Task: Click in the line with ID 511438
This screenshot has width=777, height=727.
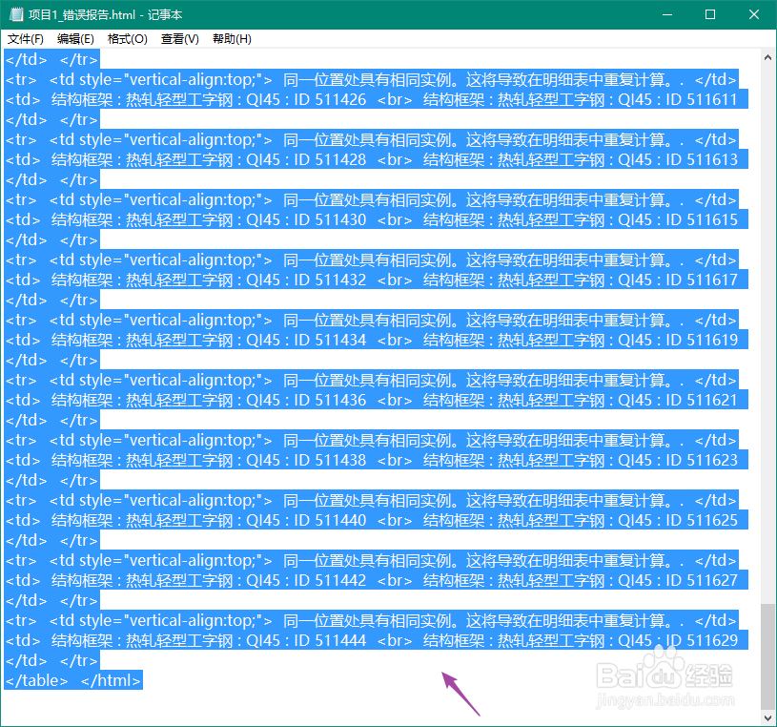Action: click(x=377, y=460)
